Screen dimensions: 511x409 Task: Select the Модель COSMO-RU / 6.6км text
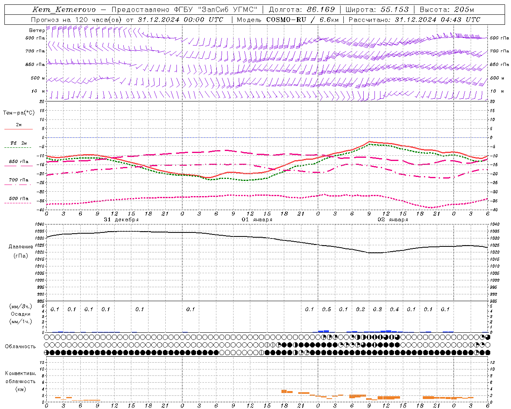coord(287,20)
